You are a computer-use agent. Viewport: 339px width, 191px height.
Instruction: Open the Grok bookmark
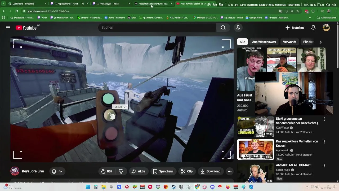coord(132,18)
